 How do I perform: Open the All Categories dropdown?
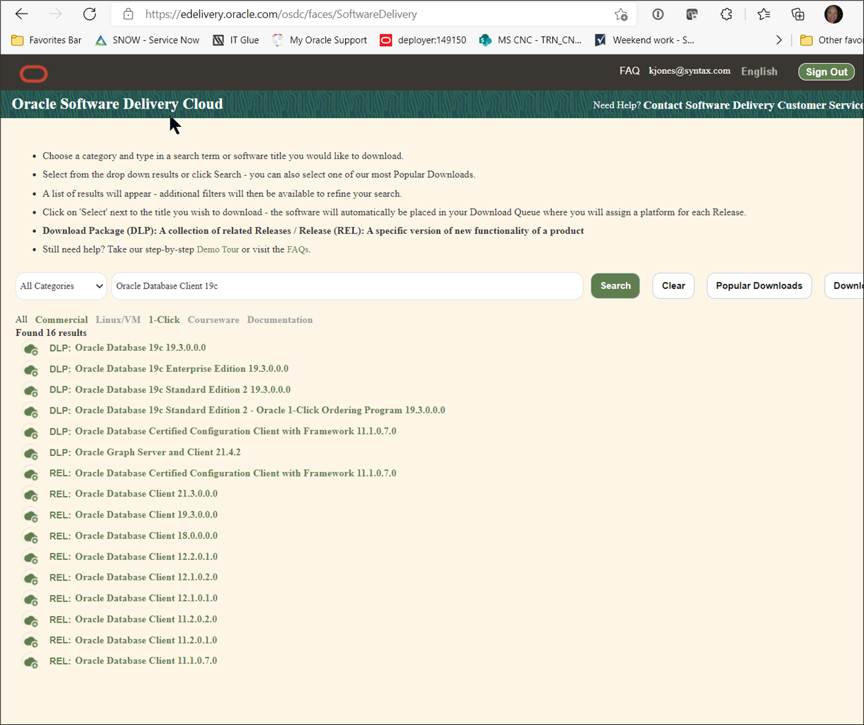[x=61, y=286]
